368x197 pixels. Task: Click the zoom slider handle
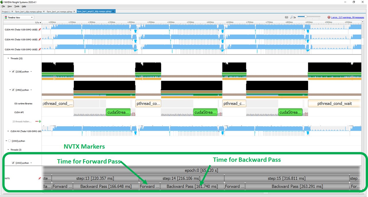[306, 17]
